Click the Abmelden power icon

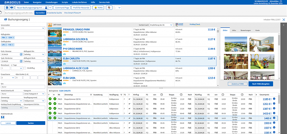click(281, 1)
